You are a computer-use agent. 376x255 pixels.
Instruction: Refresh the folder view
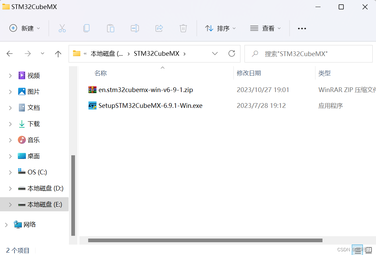232,53
